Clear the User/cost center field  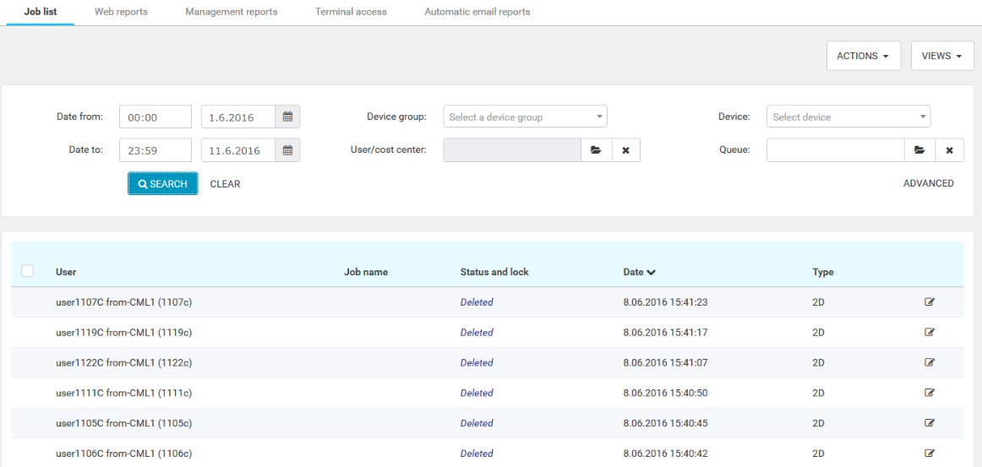(x=625, y=150)
